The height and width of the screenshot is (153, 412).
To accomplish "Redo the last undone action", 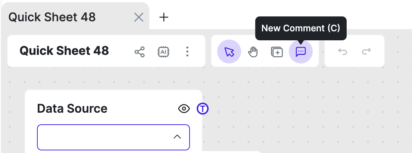I will pyautogui.click(x=366, y=51).
